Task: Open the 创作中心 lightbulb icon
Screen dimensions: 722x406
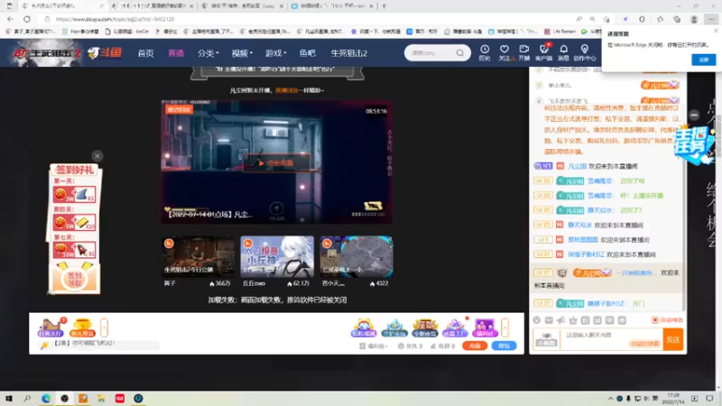Action: 584,52
